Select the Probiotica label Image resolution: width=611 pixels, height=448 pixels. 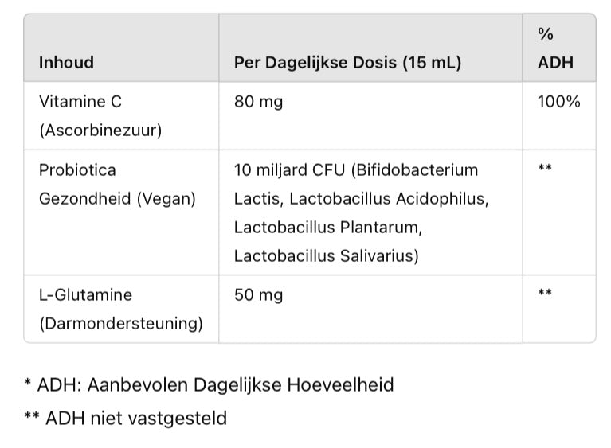pos(77,170)
